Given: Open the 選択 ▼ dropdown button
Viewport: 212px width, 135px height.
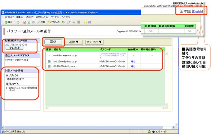Looking at the screenshot, I should (74, 42).
